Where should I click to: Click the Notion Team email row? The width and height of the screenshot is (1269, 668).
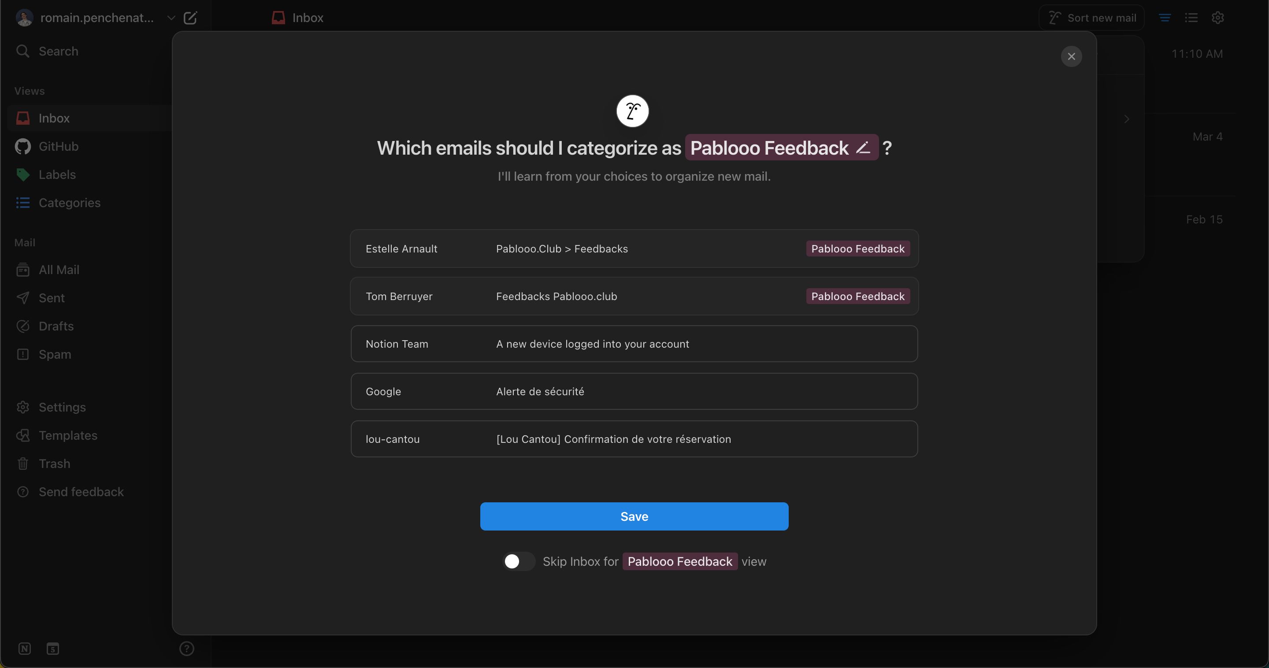634,343
